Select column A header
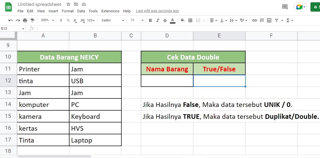The image size is (320, 158). coord(43,36)
